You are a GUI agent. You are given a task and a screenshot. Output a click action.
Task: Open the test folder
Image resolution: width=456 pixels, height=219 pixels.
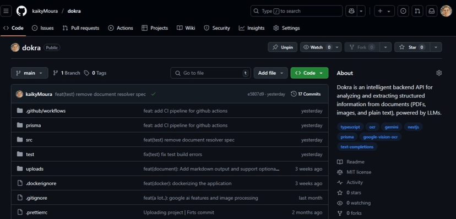tap(30, 154)
